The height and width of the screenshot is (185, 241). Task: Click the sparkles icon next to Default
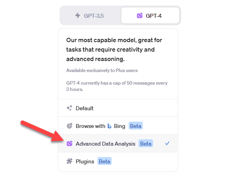(69, 108)
